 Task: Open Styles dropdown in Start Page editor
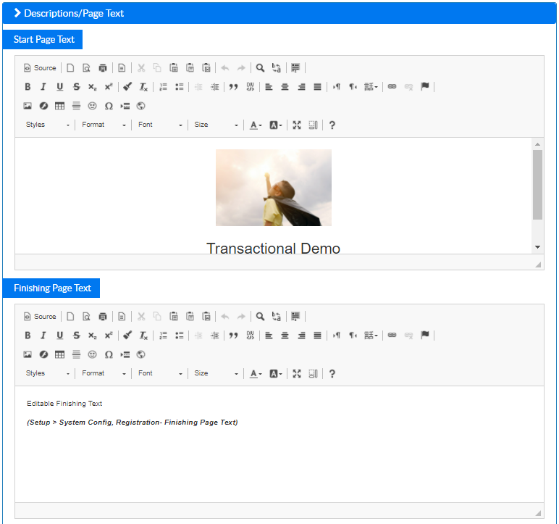(x=47, y=125)
